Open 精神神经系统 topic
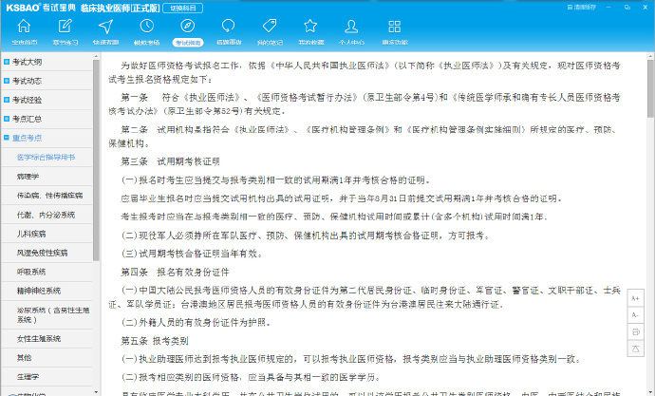 47,291
